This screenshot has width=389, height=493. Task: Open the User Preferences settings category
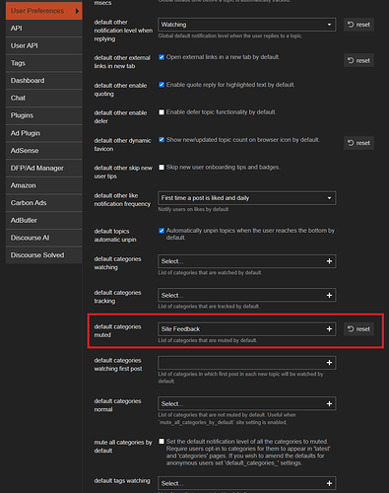(x=43, y=11)
